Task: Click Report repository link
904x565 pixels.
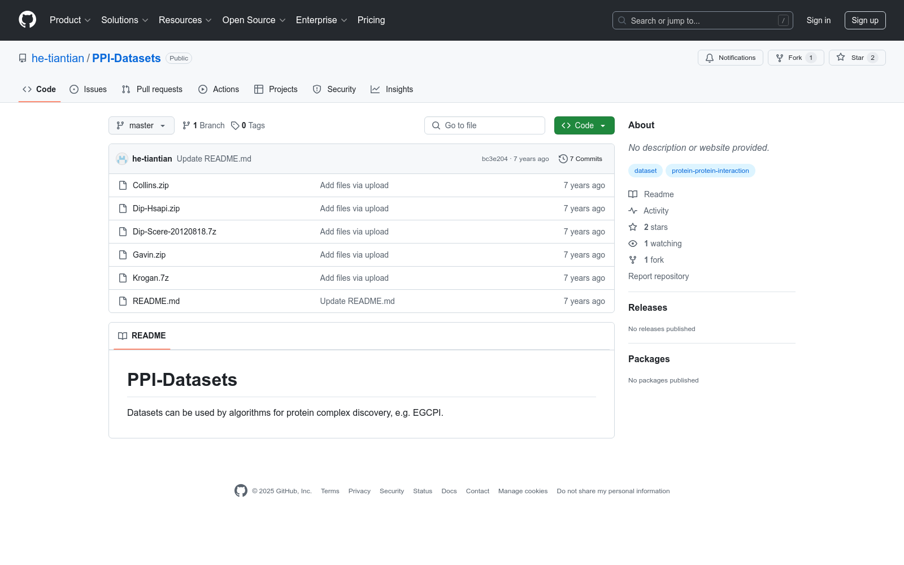Action: click(x=658, y=276)
